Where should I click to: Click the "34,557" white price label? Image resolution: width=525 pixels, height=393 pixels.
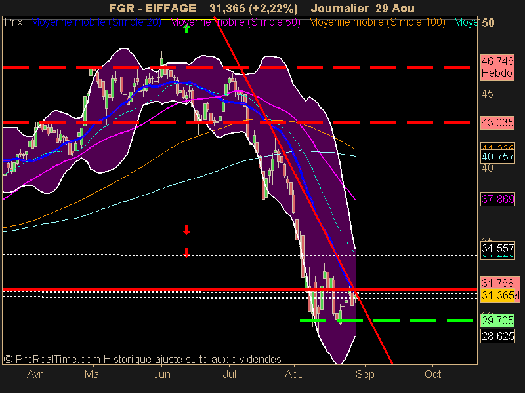click(x=497, y=248)
